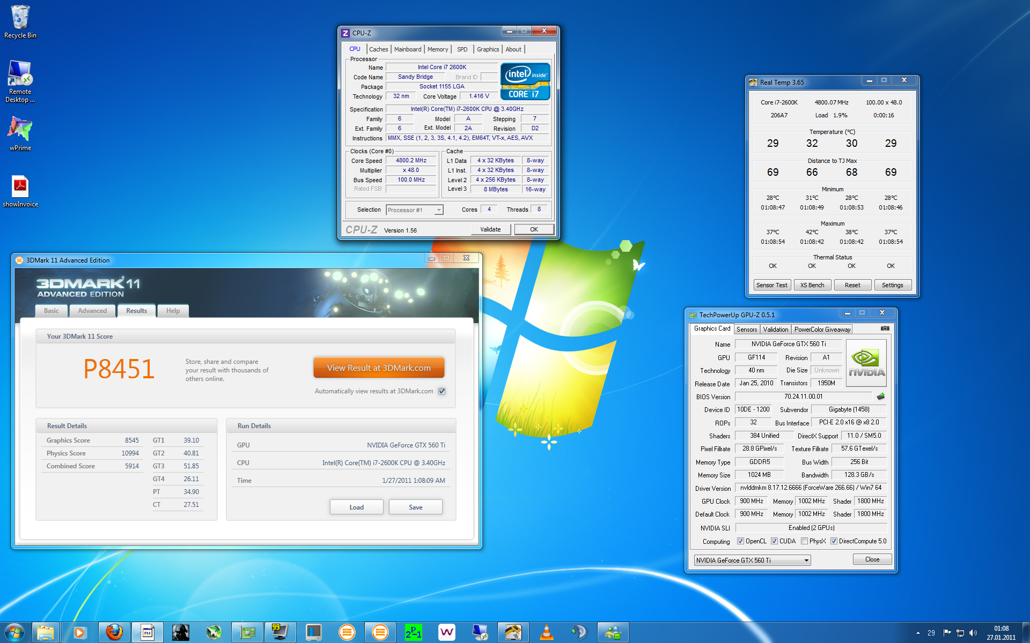
Task: Click the P8451 score text
Action: click(119, 369)
